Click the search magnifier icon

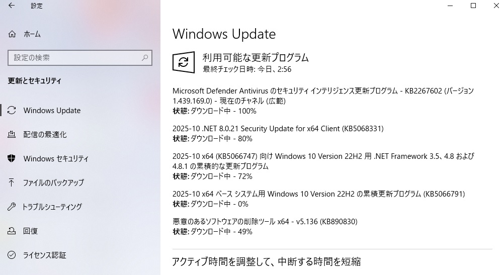pyautogui.click(x=145, y=58)
